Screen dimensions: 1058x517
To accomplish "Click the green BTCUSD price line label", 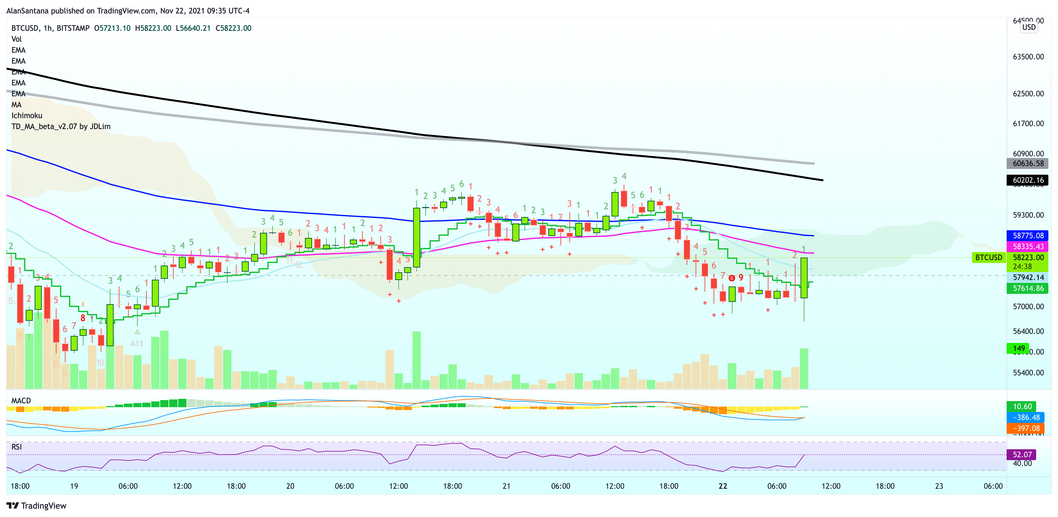I will coord(989,257).
